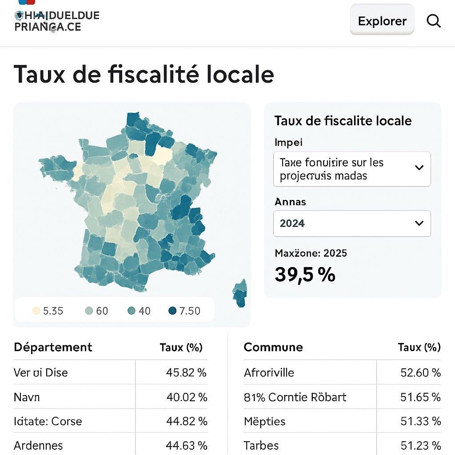Expand the Annas year selector
The image size is (455, 455).
[351, 224]
